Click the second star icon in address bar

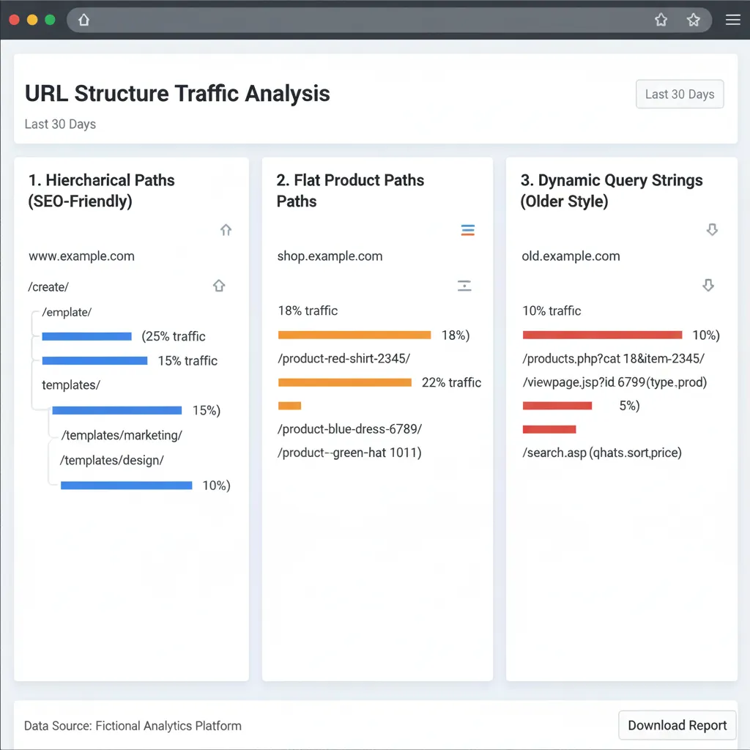point(694,20)
